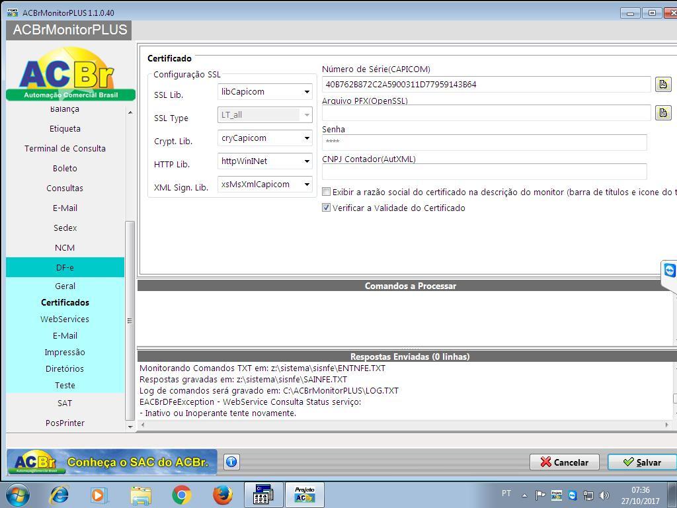
Task: Click sidebar scrollbar down arrow
Action: click(130, 427)
